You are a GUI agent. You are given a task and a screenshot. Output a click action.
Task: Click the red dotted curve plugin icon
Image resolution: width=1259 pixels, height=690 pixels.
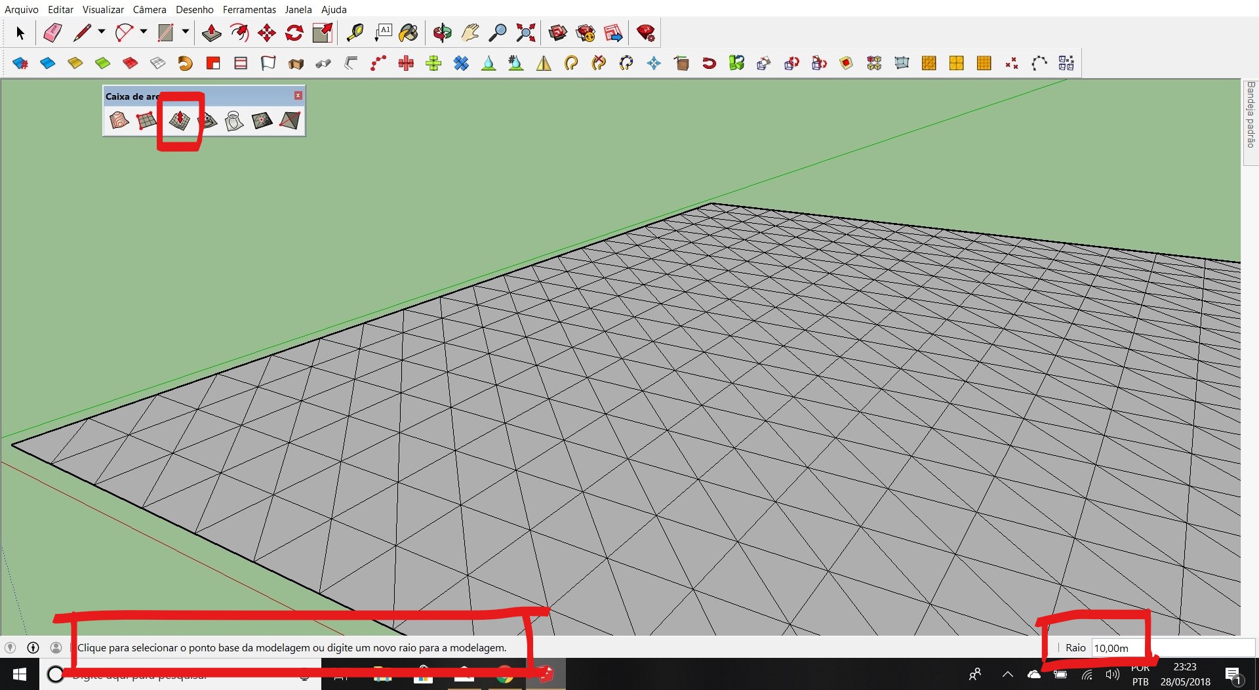(x=378, y=63)
